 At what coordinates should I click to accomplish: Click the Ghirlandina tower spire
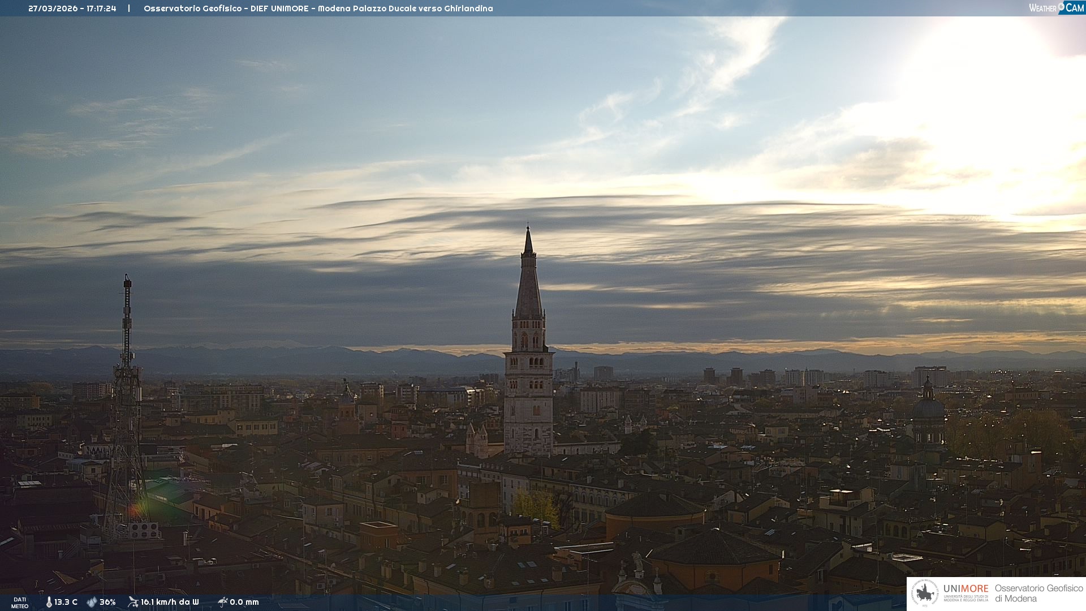(x=528, y=283)
